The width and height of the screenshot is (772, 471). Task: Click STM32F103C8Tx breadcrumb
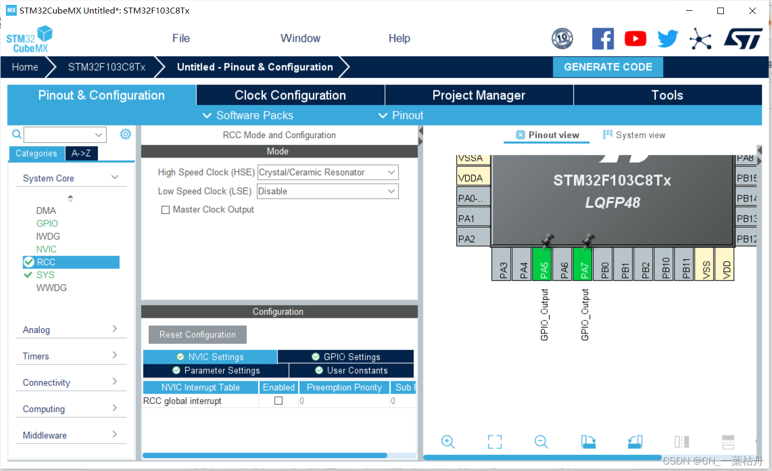pos(107,67)
